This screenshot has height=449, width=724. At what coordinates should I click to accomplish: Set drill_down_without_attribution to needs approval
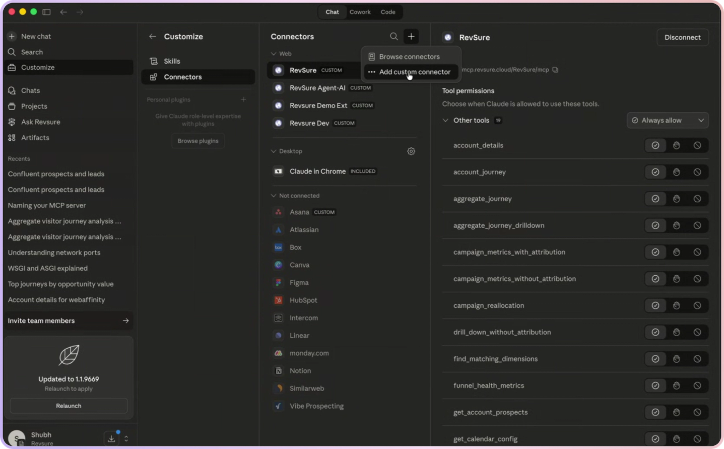(676, 332)
